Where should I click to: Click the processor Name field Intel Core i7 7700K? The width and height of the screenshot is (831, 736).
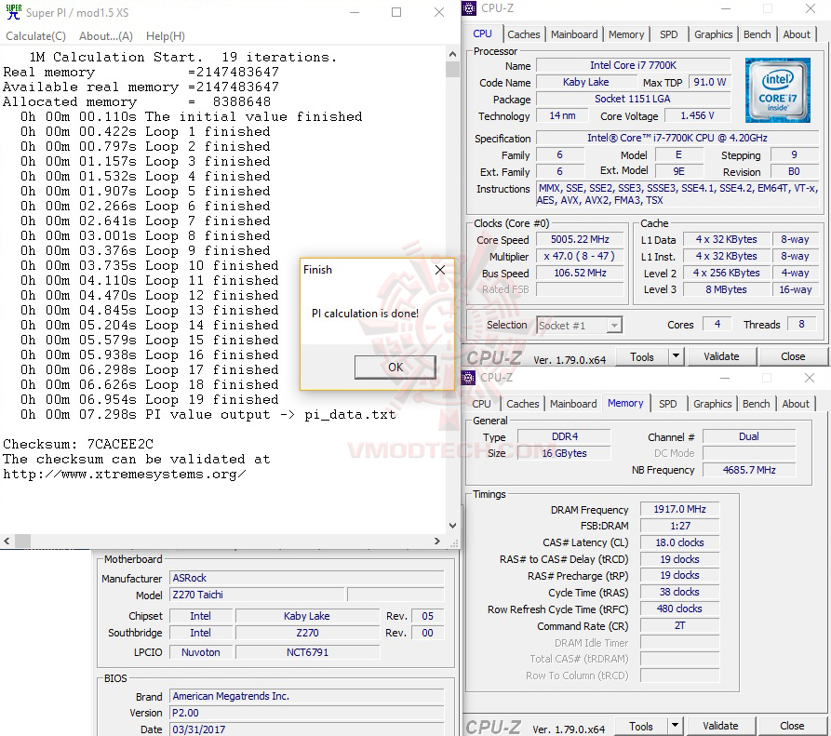[x=633, y=65]
